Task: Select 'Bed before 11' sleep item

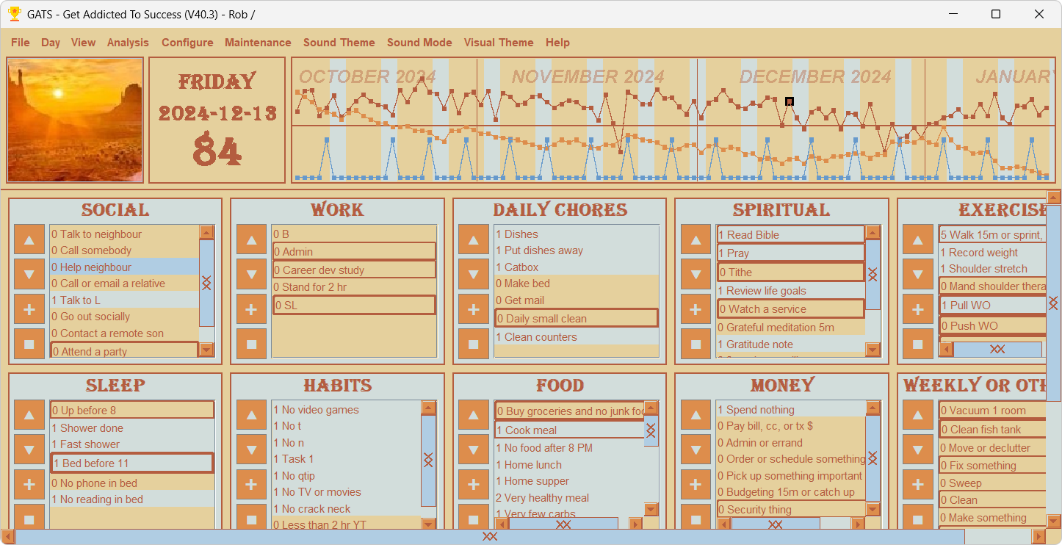Action: (132, 463)
